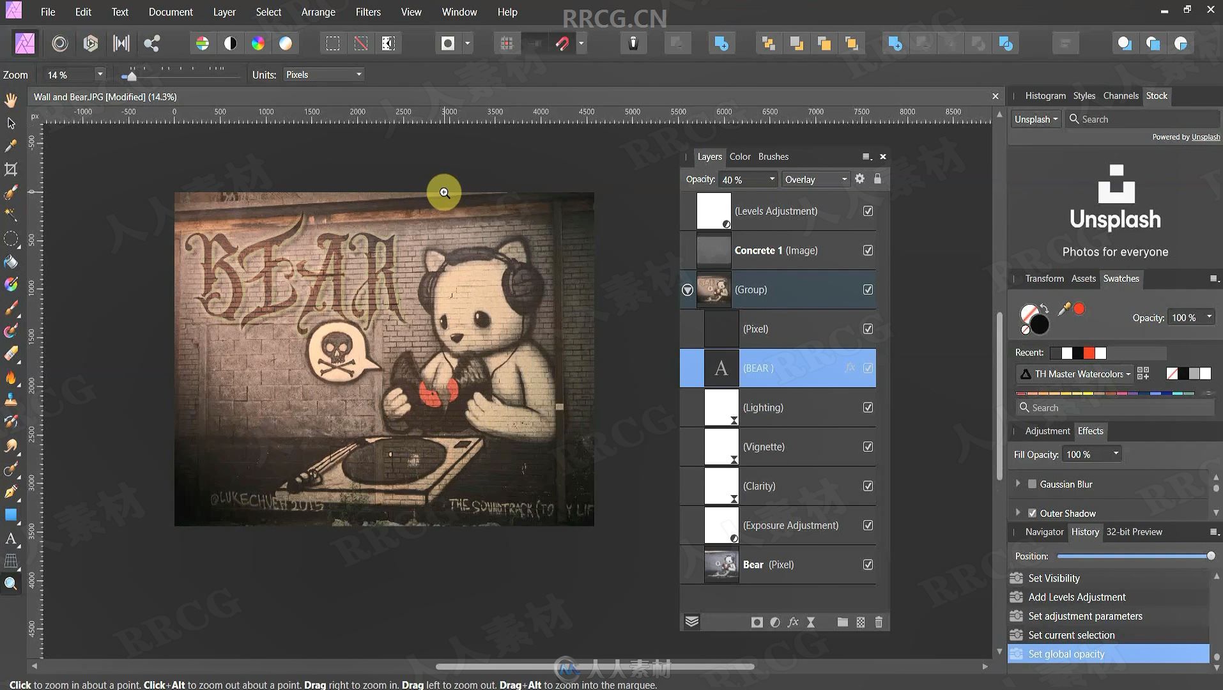Open the Filters menu
This screenshot has width=1223, height=690.
[368, 12]
